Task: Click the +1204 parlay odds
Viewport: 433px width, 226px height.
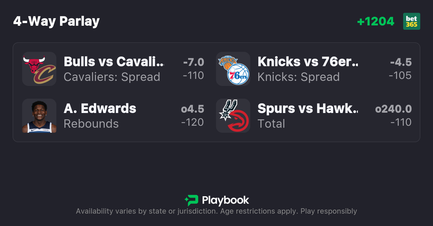Action: pos(376,21)
